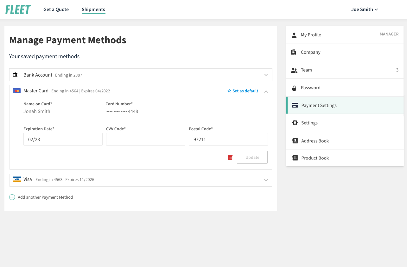Collapse the Master Card section chevron

point(266,91)
